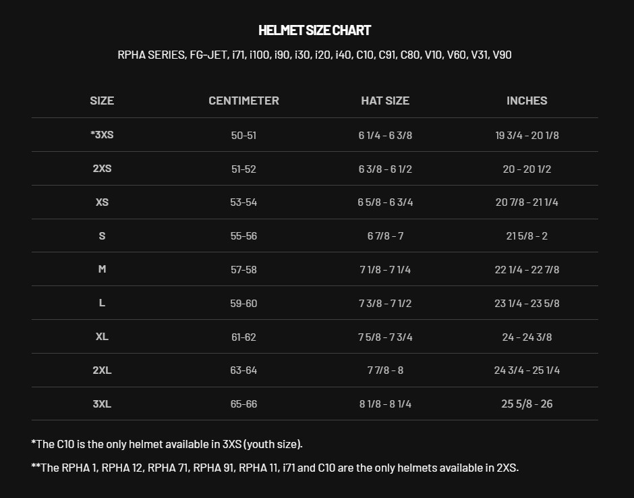Viewport: 634px width, 498px height.
Task: Click the 7 7/8 - 8 hat size cell
Action: pos(385,370)
